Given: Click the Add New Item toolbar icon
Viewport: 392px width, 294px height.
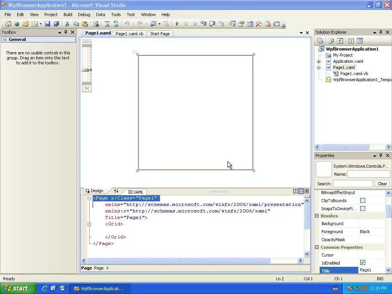Looking at the screenshot, I should (34, 24).
